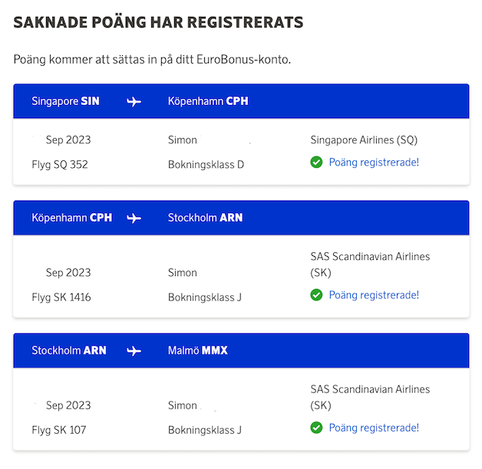Click the 'Flyg SQ 352' flight number
482x469 pixels.
60,165
